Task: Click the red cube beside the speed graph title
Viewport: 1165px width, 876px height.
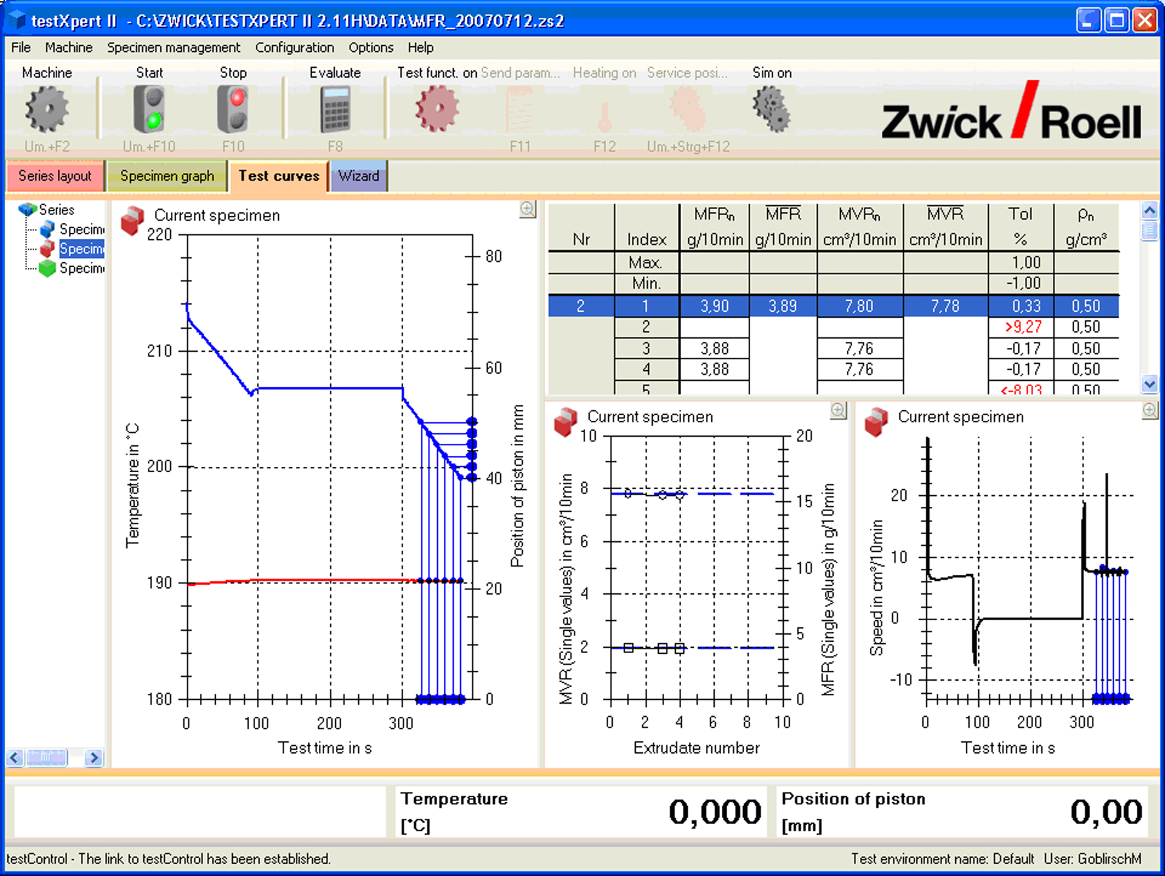Action: 876,422
